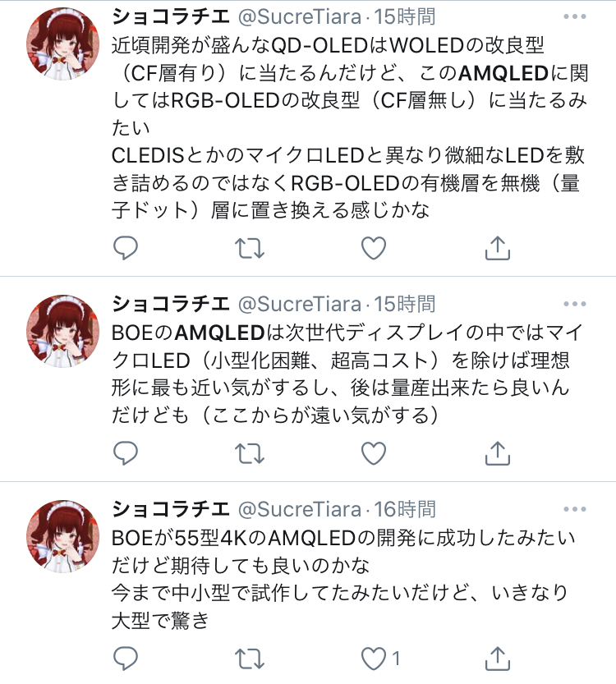Open the @SucreTiara handle on the first tweet

(300, 17)
